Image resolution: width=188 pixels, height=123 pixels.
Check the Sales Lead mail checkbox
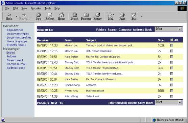pyautogui.click(x=171, y=96)
